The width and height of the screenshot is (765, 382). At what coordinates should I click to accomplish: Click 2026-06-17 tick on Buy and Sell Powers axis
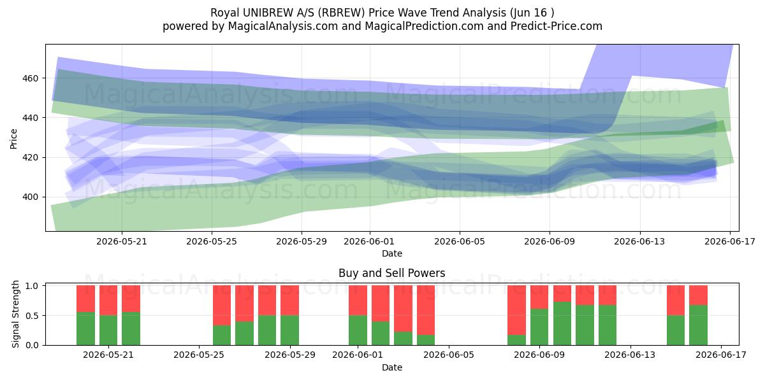(x=721, y=355)
